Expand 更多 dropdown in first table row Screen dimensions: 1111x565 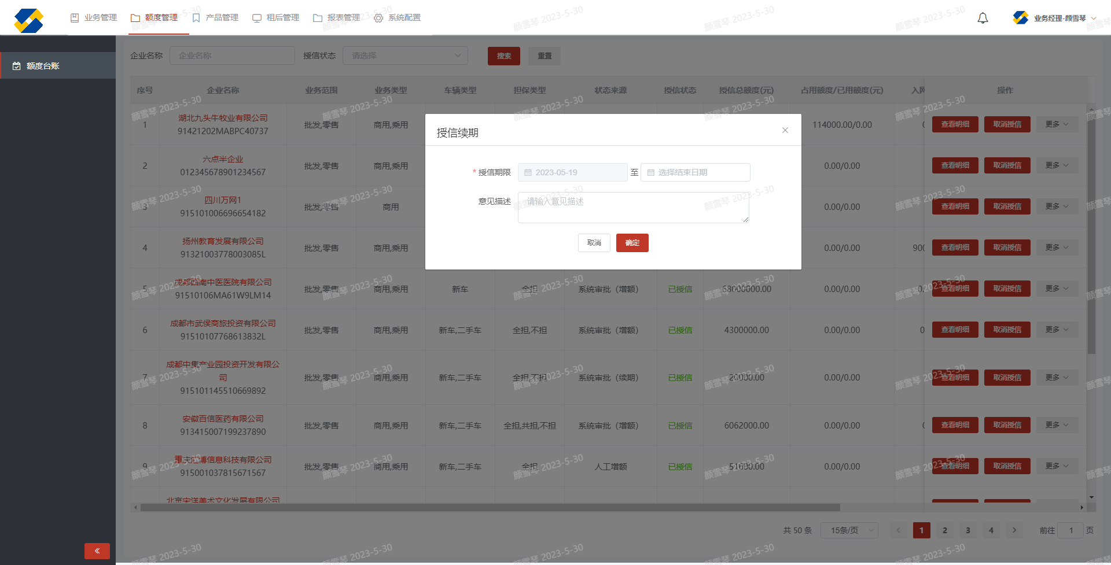point(1057,124)
